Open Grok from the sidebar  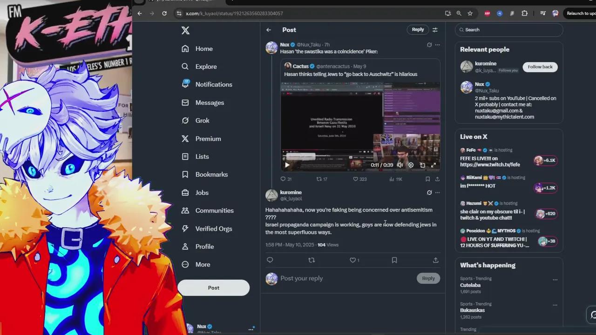click(x=196, y=121)
